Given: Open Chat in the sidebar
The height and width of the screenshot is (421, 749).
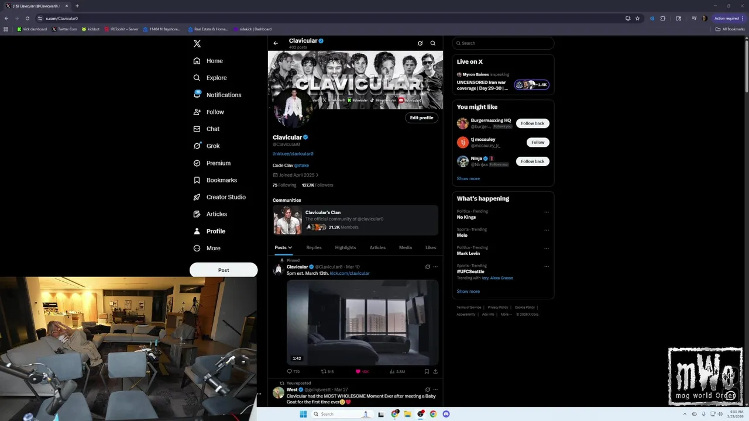Looking at the screenshot, I should tap(207, 129).
